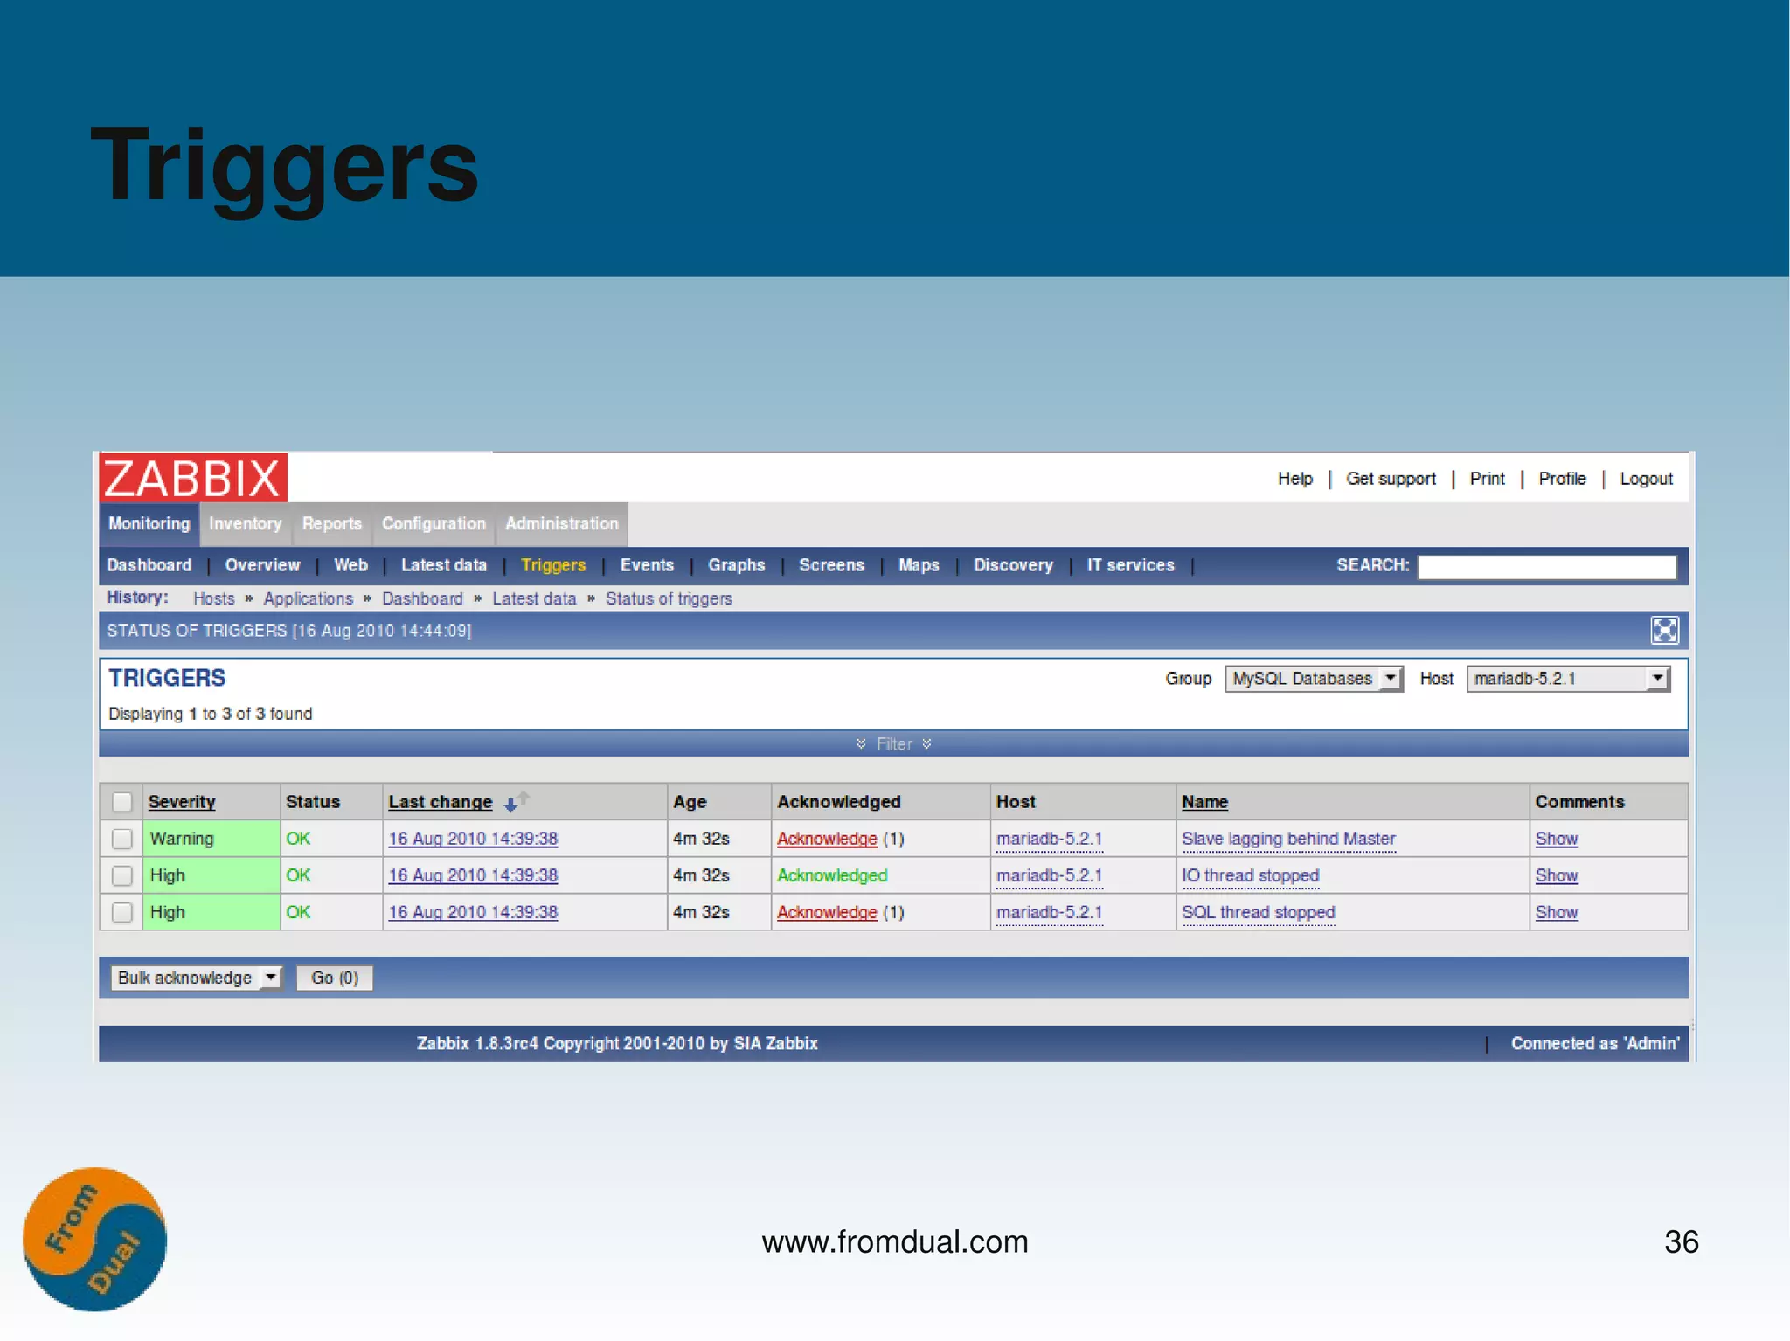Screen dimensions: 1790x1341
Task: Click the Print link
Action: pos(1488,479)
